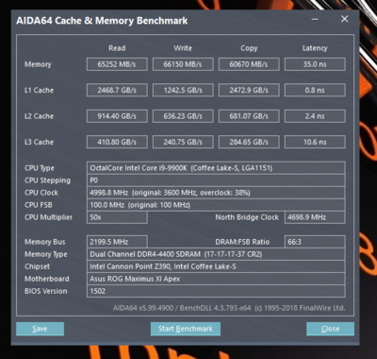Click the Motherboard field Asus ROG Maximus
The height and width of the screenshot is (359, 377).
click(216, 279)
